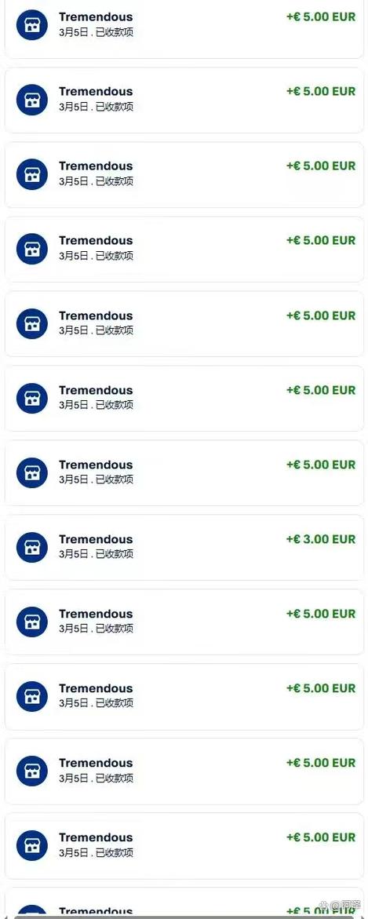Tap the cut-off store icon at the list bottom
This screenshot has height=919, width=368.
[31, 912]
